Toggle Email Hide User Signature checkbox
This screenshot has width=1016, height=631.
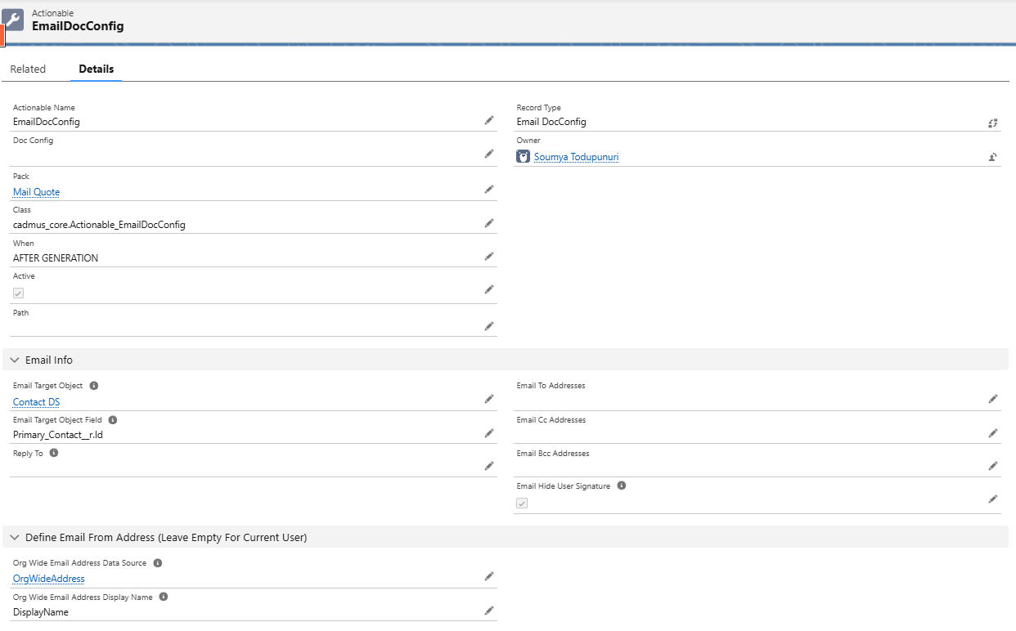coord(522,503)
